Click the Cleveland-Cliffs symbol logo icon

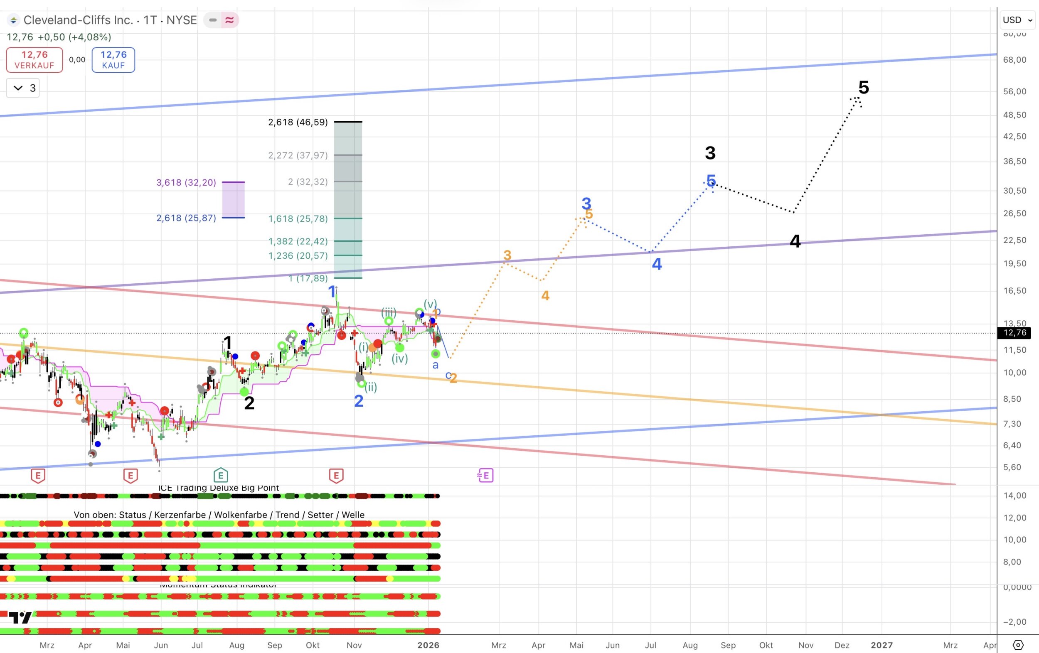point(13,20)
